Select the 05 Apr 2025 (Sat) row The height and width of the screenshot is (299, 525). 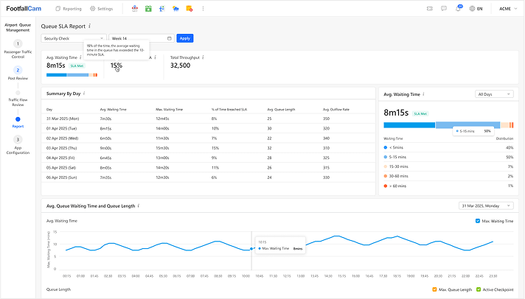[208, 168]
